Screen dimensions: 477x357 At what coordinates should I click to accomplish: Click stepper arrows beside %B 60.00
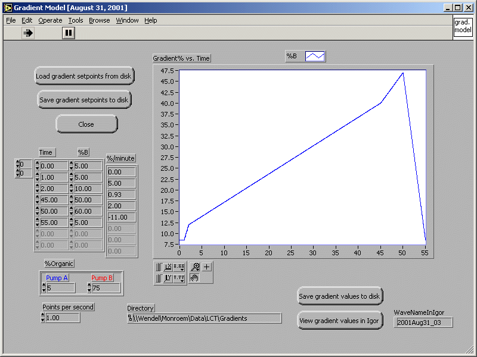(x=72, y=211)
